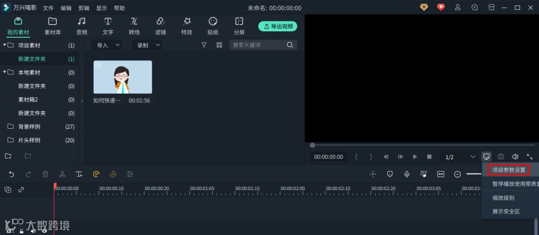Collapse the media panel with side arrow
Image resolution: width=539 pixels, height=235 pixels.
pos(82,101)
